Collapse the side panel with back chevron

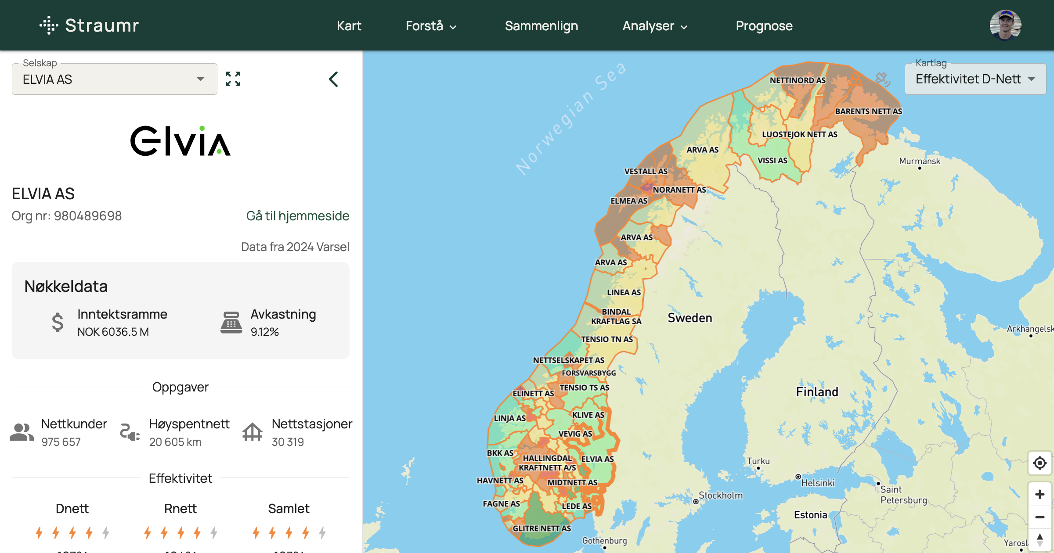coord(333,79)
